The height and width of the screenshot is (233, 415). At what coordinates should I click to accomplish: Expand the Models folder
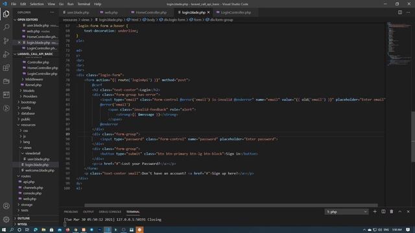click(x=29, y=91)
